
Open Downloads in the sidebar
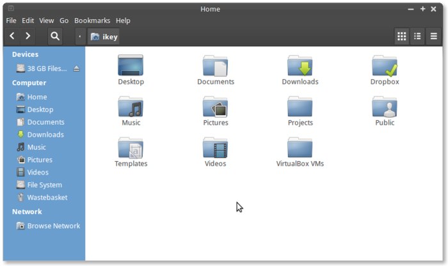click(x=44, y=135)
